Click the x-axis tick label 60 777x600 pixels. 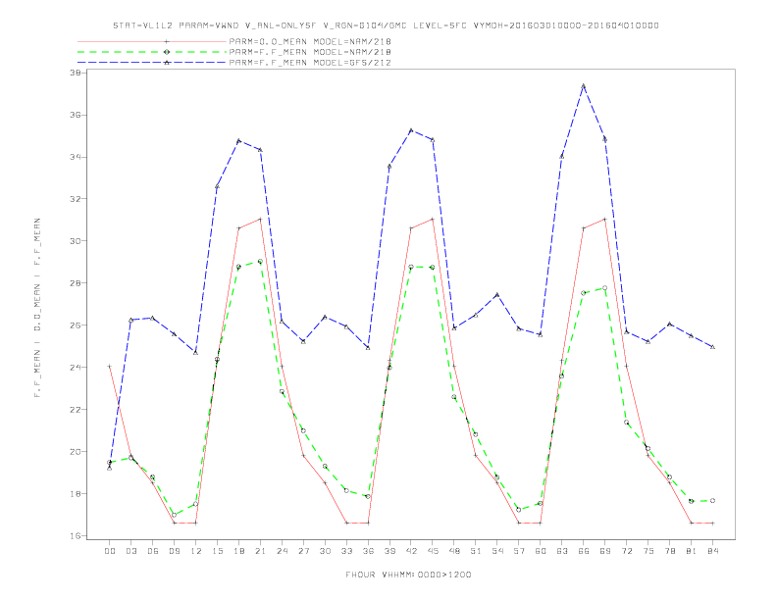pyautogui.click(x=541, y=551)
